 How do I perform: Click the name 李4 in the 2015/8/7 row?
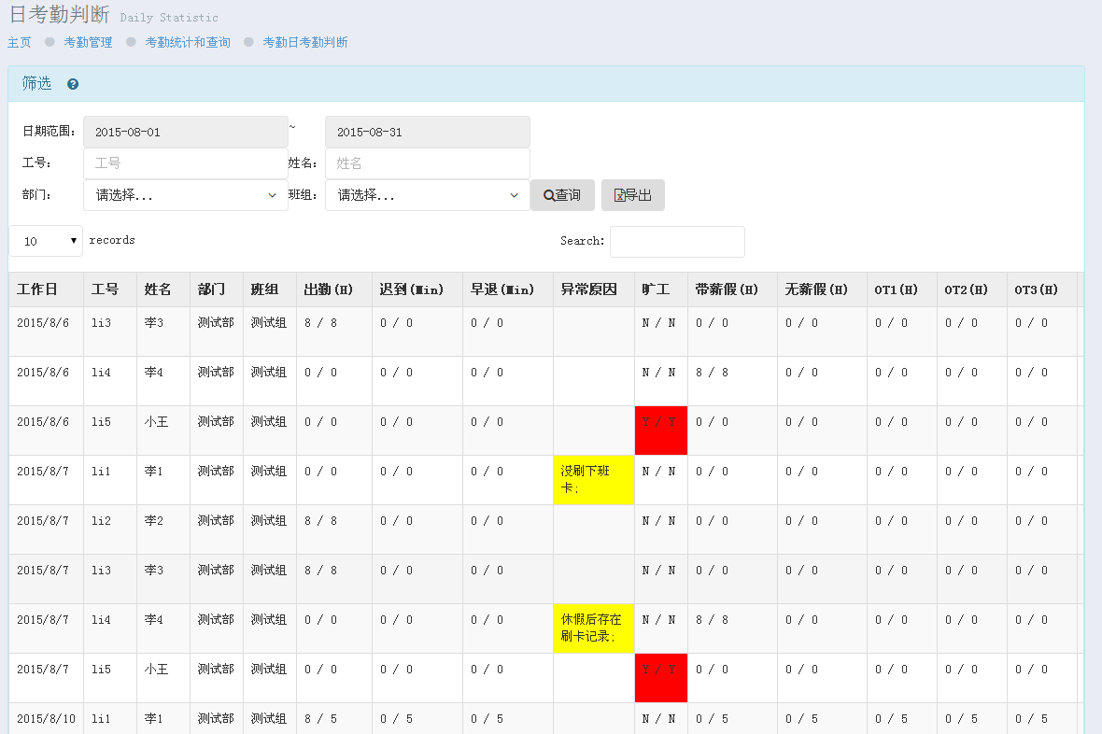[x=153, y=619]
